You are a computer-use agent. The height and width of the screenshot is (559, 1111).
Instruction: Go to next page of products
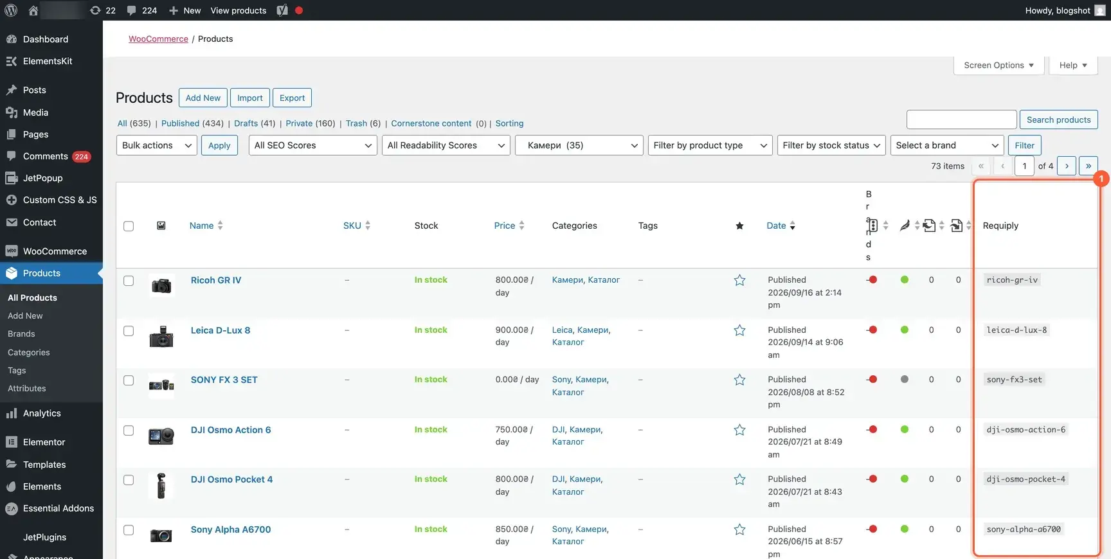1067,166
